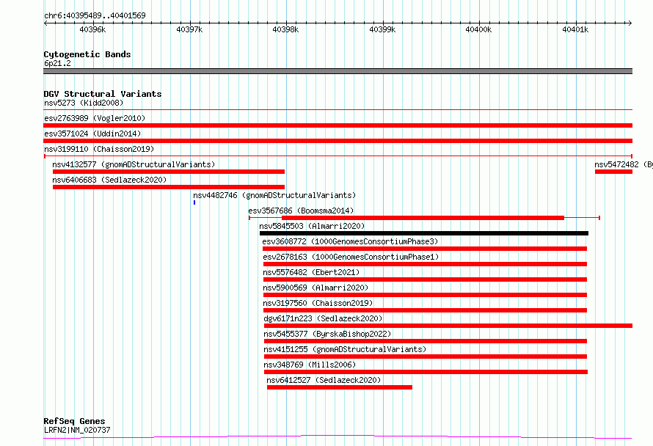
Task: Select the esv2763989 (Vogler2010) label
Action: click(95, 118)
